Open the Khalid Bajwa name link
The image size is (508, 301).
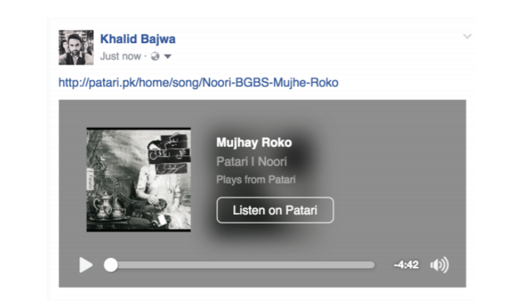(x=138, y=39)
